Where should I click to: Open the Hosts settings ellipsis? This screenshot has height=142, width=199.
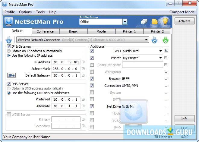[x=166, y=114]
